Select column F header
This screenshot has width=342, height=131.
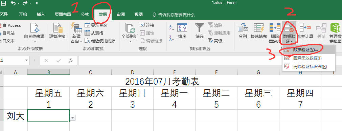click(x=216, y=72)
